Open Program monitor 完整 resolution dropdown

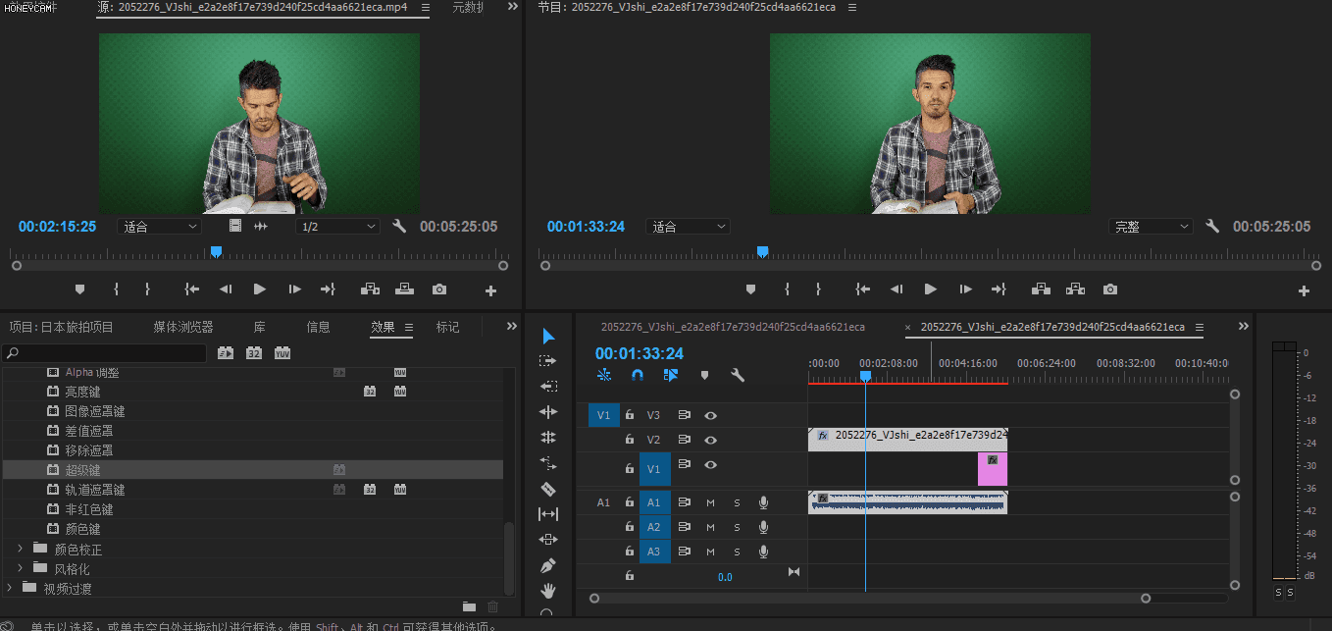click(x=1151, y=227)
